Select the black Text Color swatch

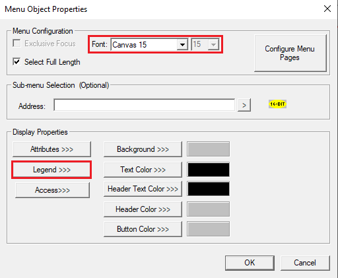pyautogui.click(x=208, y=170)
